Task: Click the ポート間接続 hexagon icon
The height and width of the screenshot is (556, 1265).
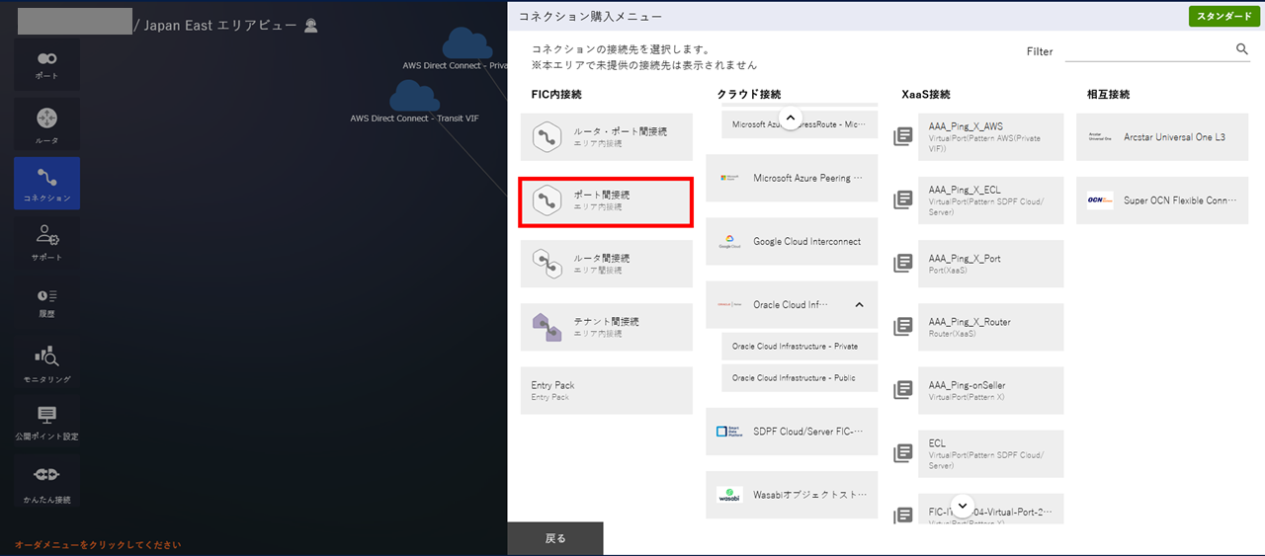Action: click(x=547, y=200)
